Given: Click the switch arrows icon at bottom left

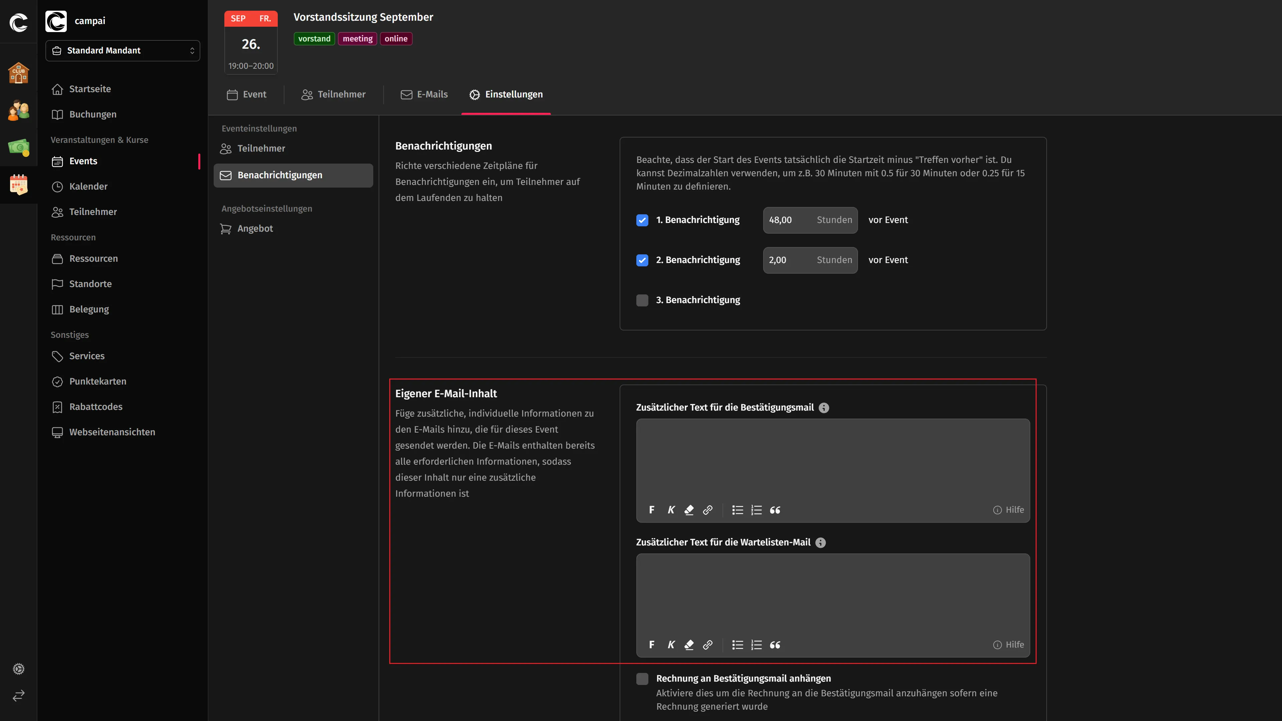Looking at the screenshot, I should [18, 695].
